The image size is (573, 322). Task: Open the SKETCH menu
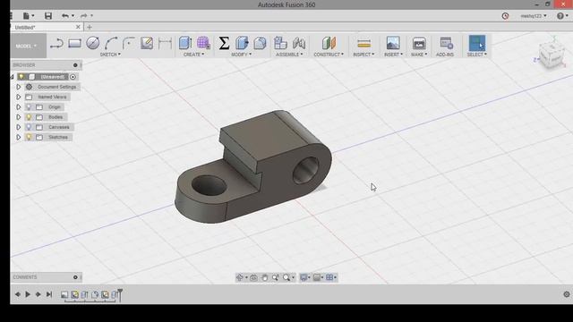coord(110,55)
